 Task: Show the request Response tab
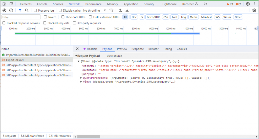[138, 49]
